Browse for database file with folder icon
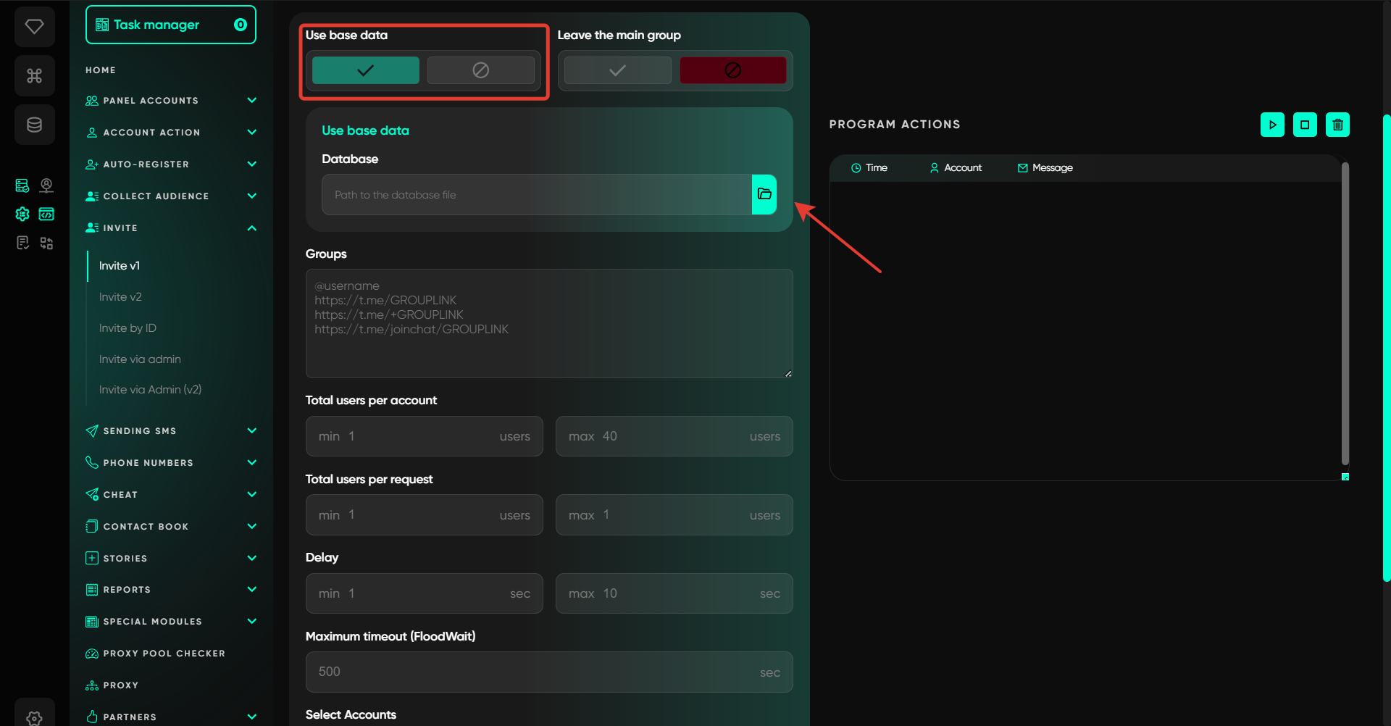Image resolution: width=1391 pixels, height=726 pixels. pyautogui.click(x=764, y=194)
